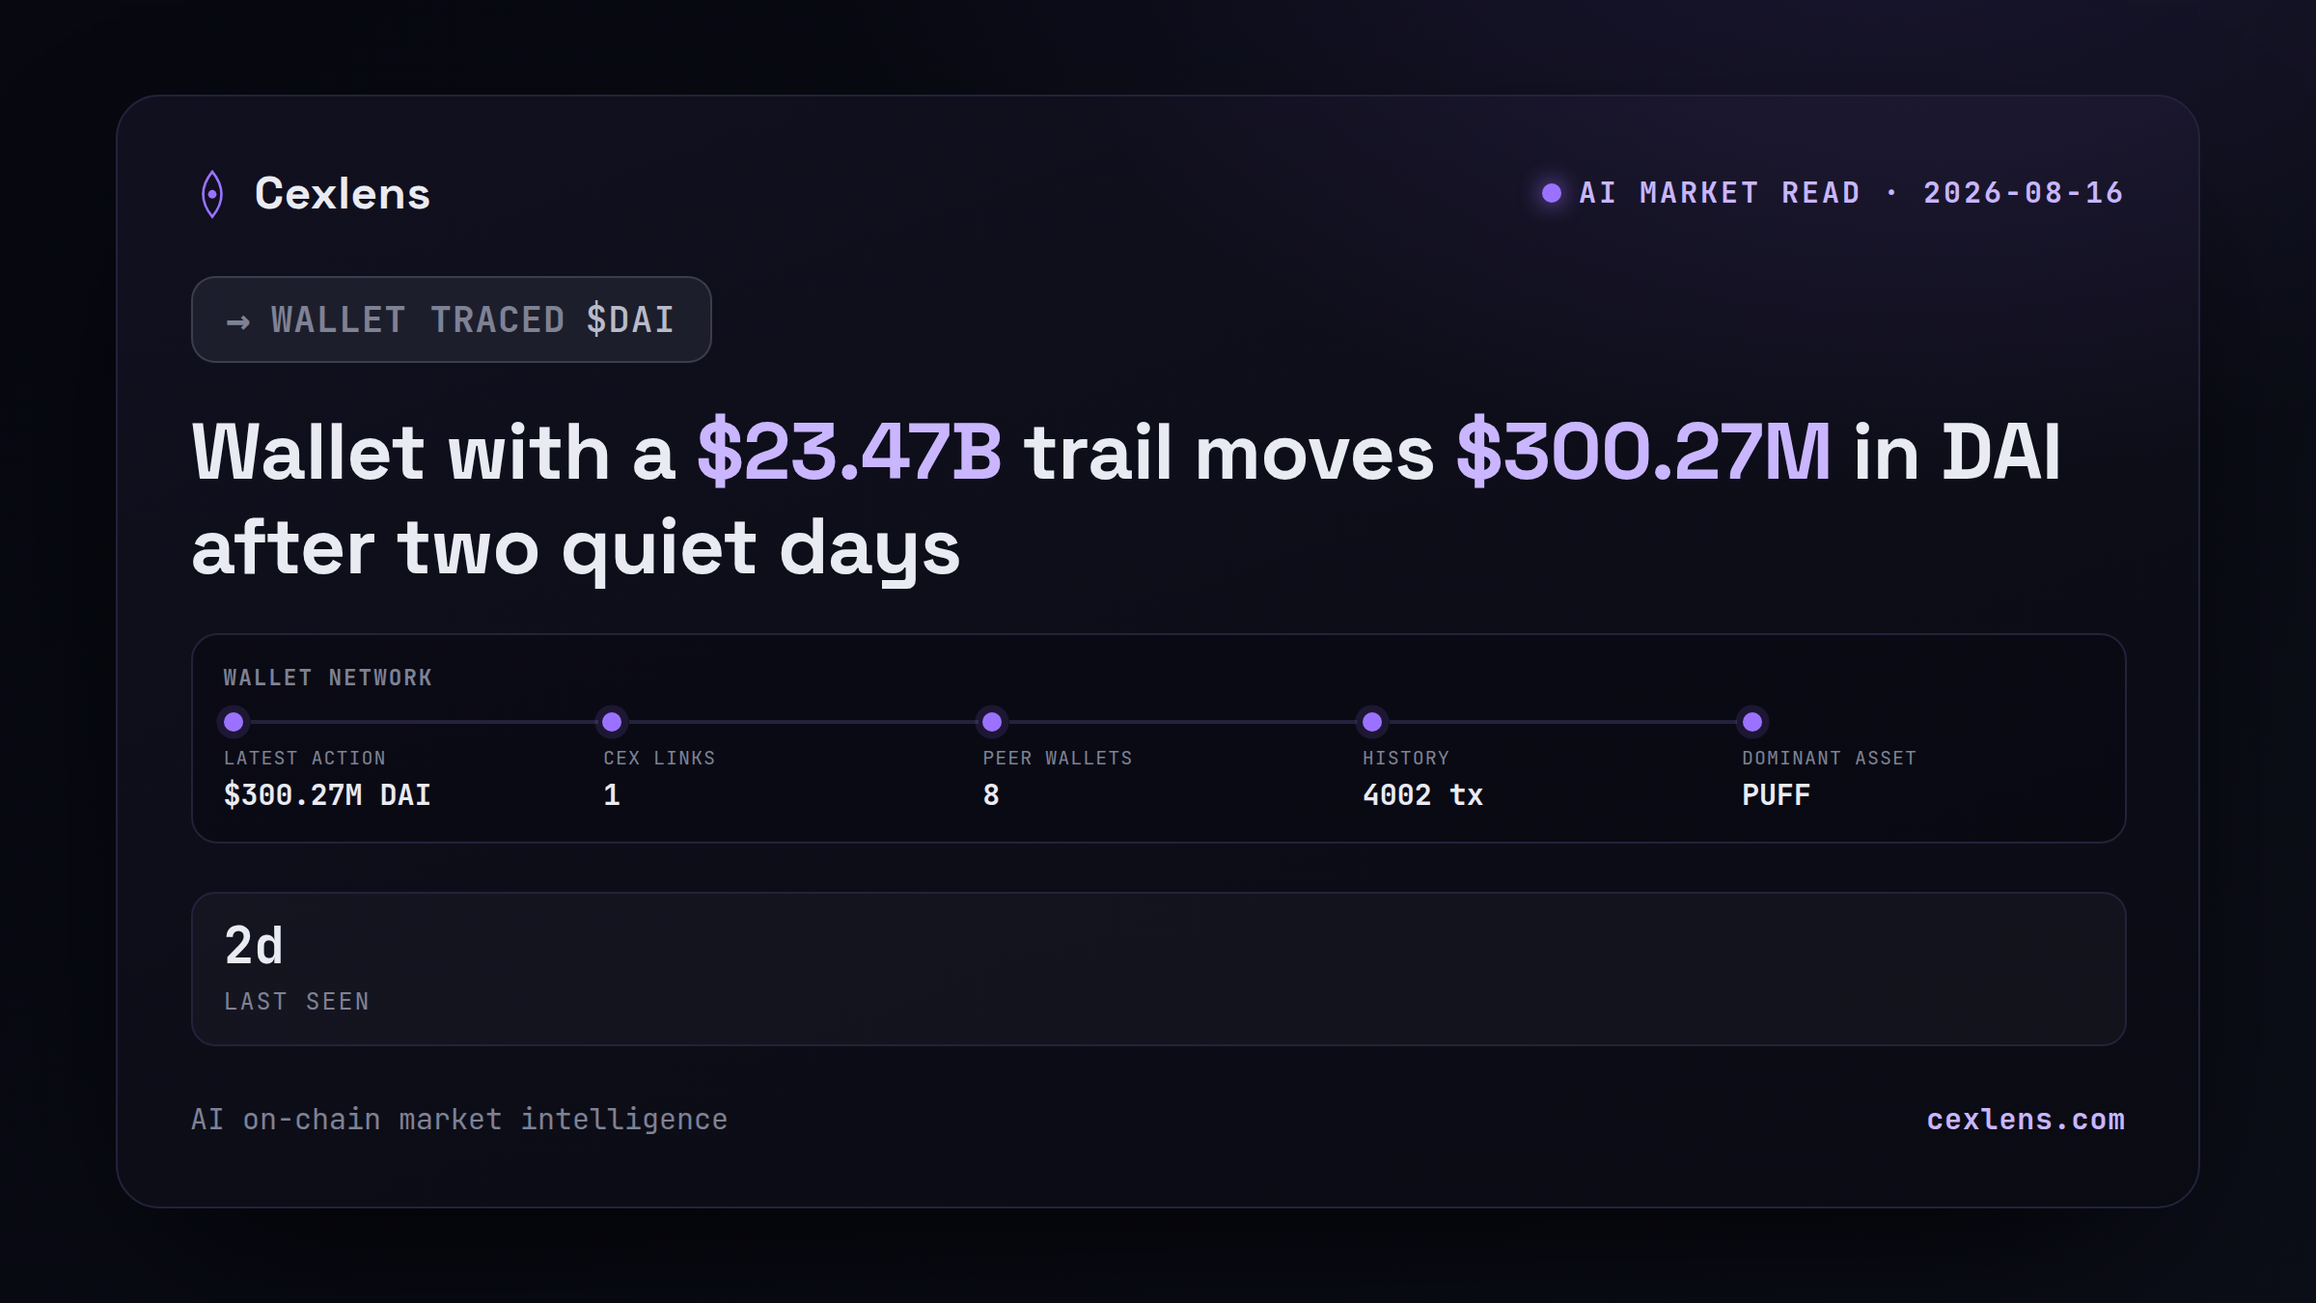
Task: Select the CEX Links network node dot
Action: pyautogui.click(x=612, y=721)
